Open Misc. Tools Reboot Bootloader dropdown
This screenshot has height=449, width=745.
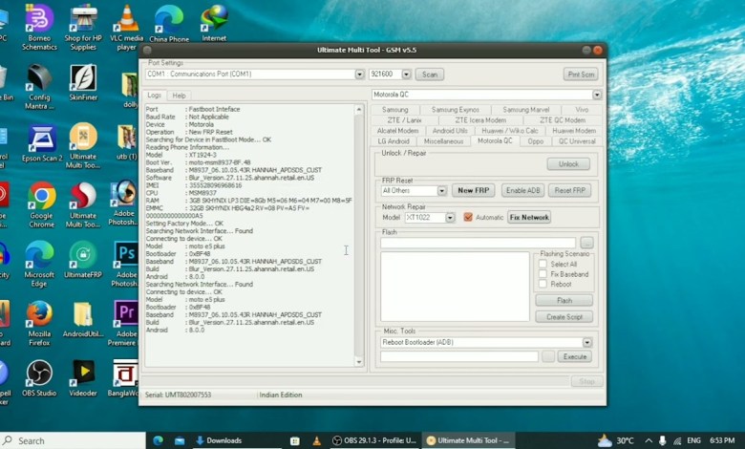[587, 343]
